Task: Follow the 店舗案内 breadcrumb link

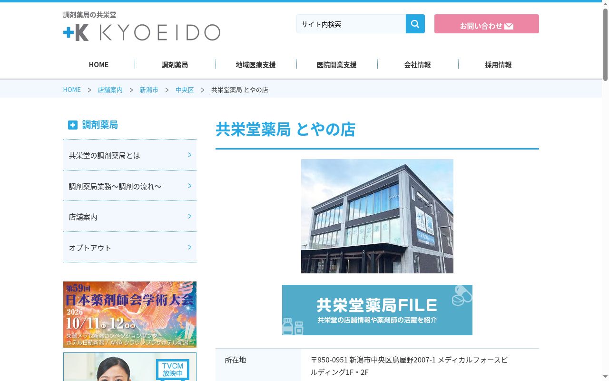Action: [x=110, y=90]
